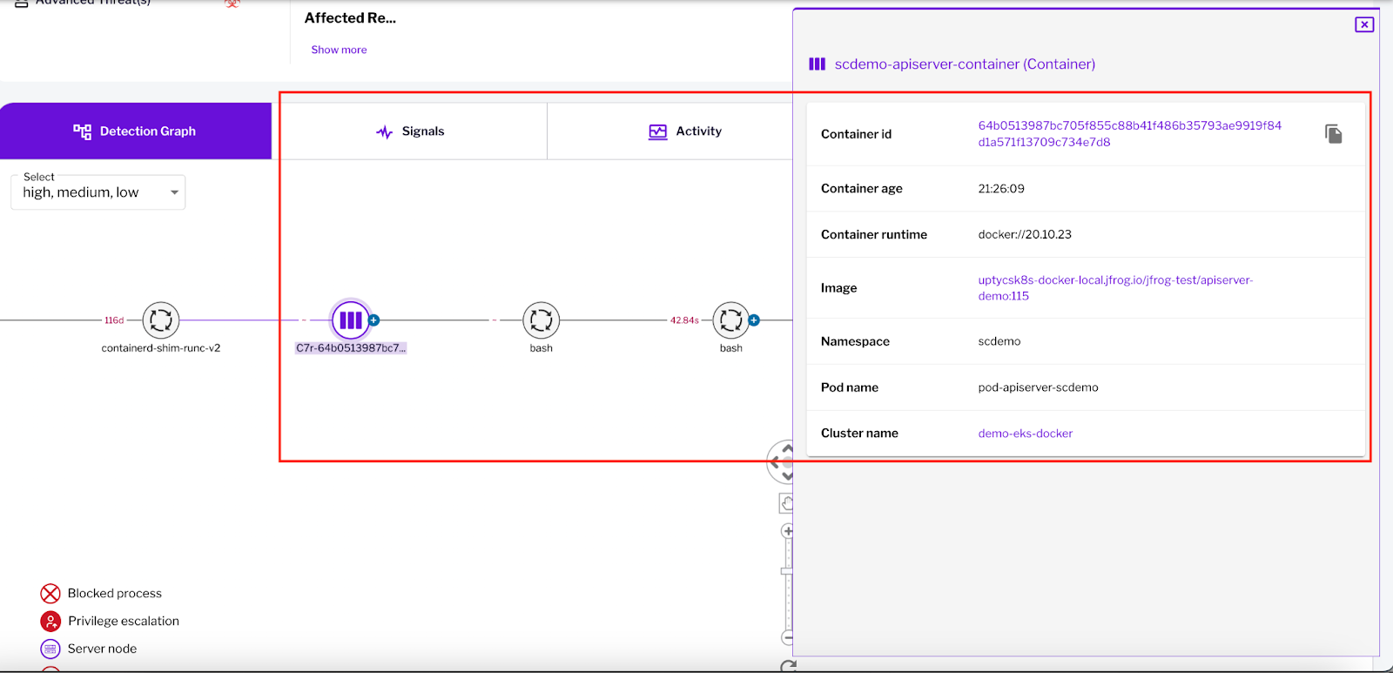
Task: Switch to the Activity tab
Action: (685, 131)
